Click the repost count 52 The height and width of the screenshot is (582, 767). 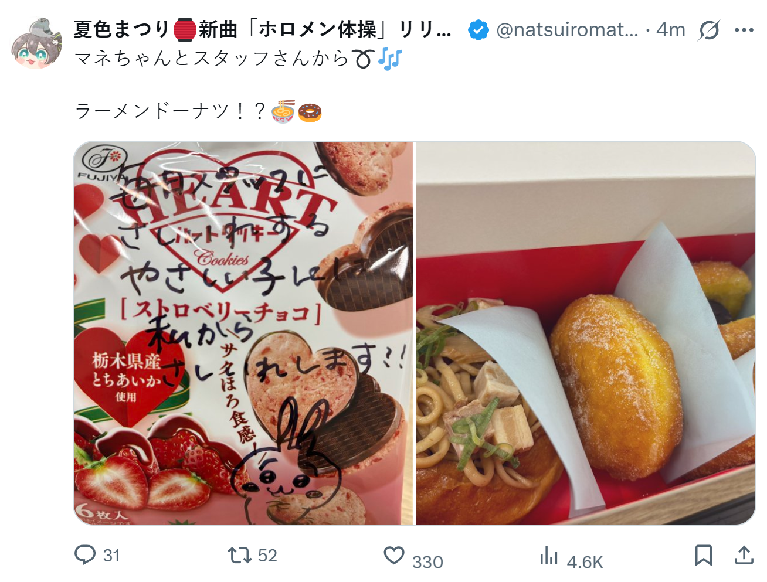tap(267, 556)
